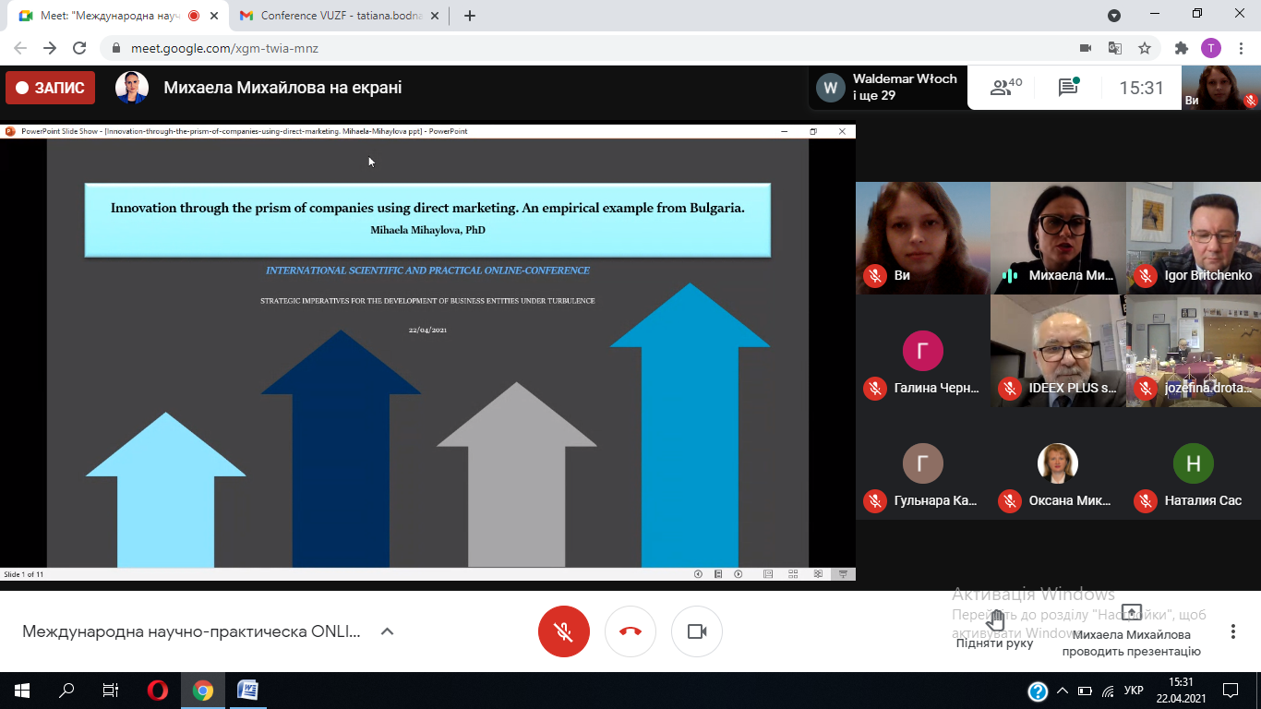This screenshot has height=709, width=1261.
Task: Open the participants list icon
Action: (x=1004, y=88)
